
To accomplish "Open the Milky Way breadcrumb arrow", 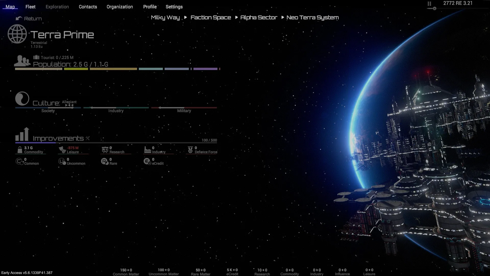I will [186, 17].
